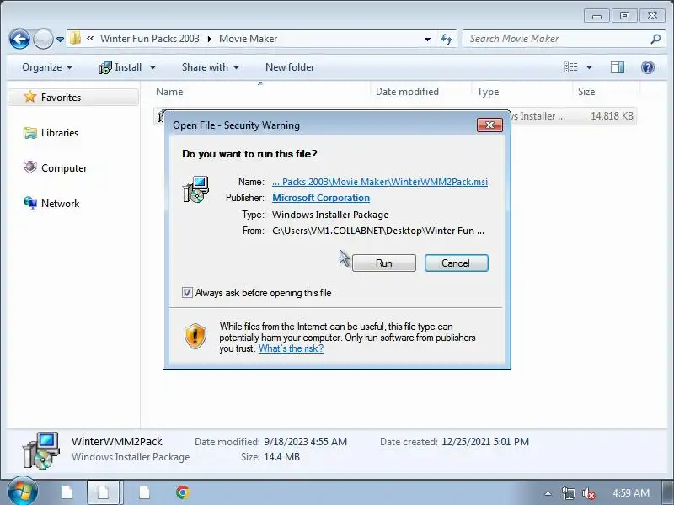674x505 pixels.
Task: Click the installer package icon in dialog
Action: point(196,189)
